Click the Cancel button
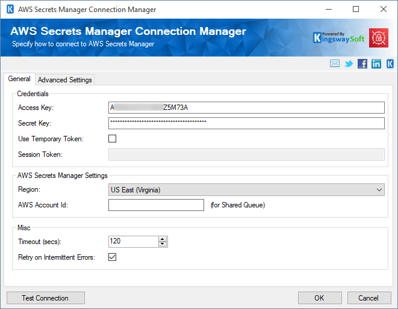 tap(369, 298)
